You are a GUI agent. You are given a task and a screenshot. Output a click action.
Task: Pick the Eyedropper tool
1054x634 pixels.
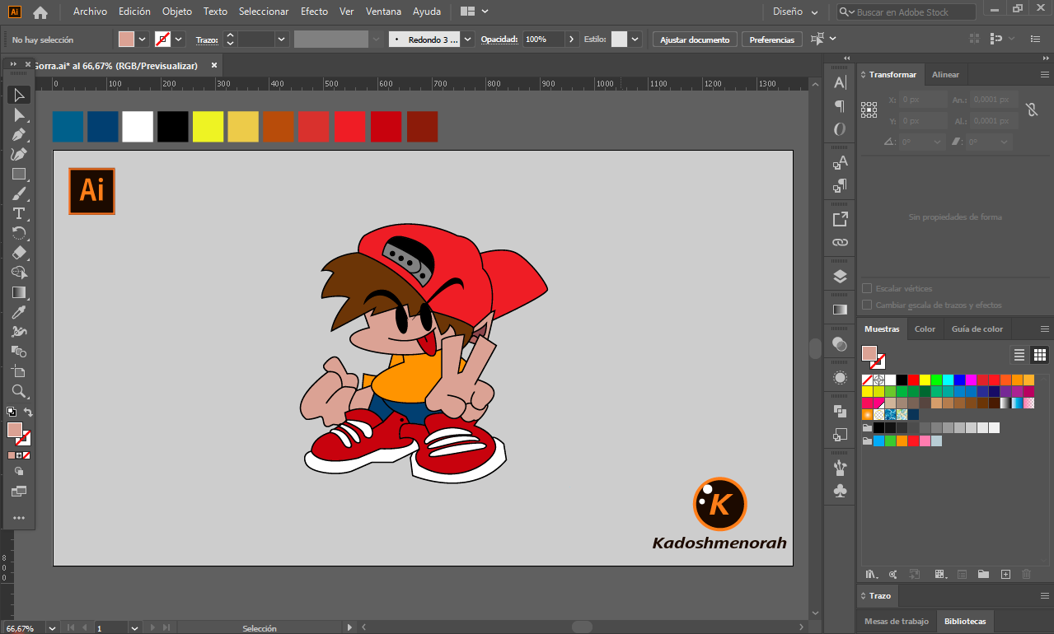(x=19, y=312)
